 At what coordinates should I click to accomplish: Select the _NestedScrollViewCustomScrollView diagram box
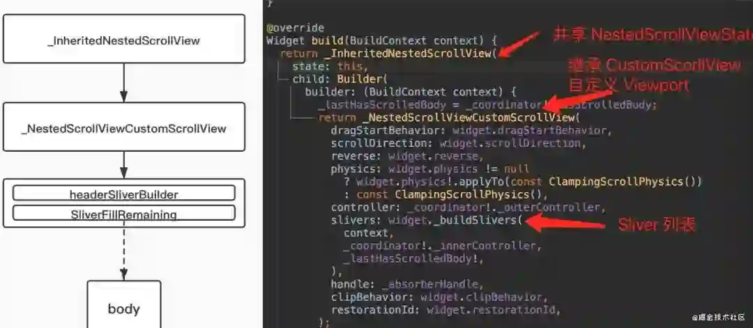[x=124, y=127]
